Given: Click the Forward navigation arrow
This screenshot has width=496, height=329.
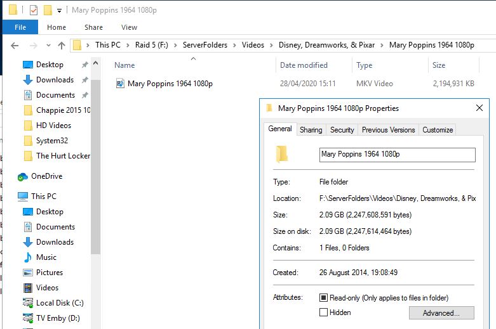Looking at the screenshot, I should (33, 46).
